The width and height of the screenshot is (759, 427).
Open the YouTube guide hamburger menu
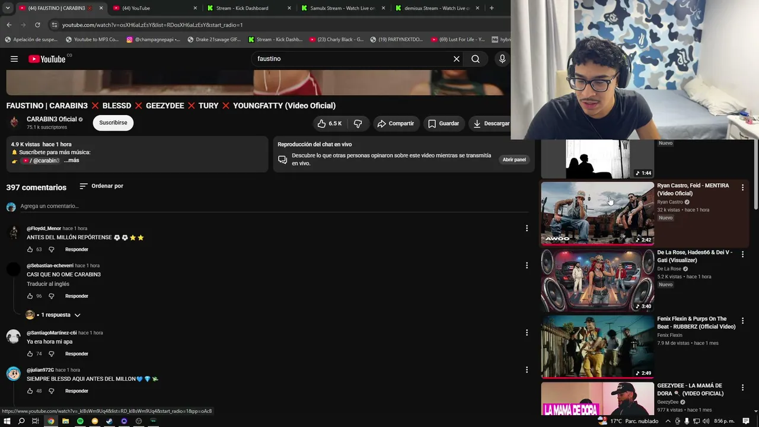[x=14, y=59]
